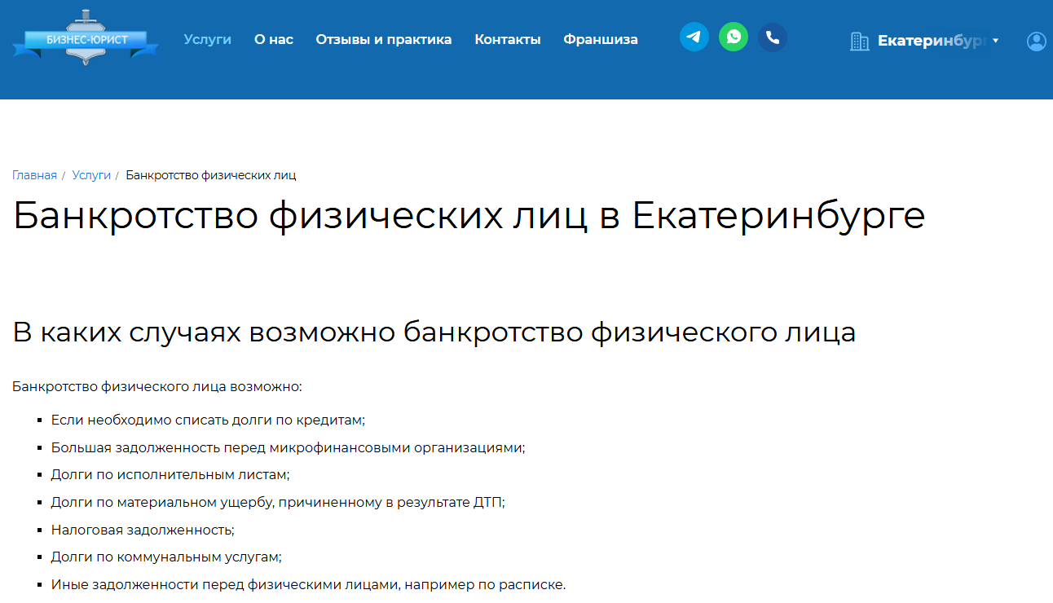Screen dimensions: 1053x603
Task: Open the Услуги menu item
Action: 208,39
